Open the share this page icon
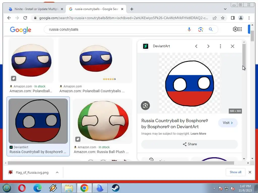 click(x=215, y=18)
